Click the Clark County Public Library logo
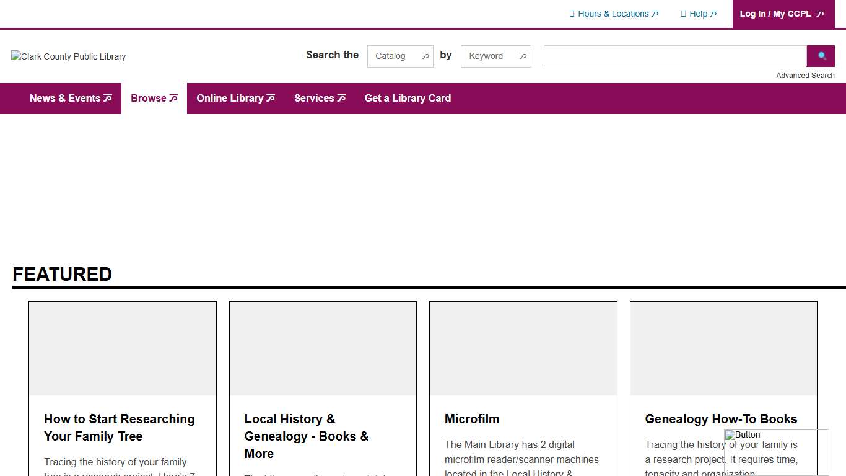This screenshot has width=846, height=476. coord(68,56)
